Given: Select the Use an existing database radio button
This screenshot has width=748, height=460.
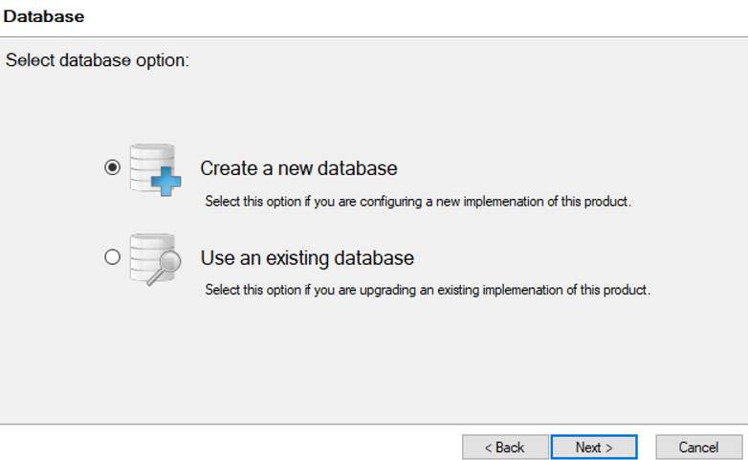Looking at the screenshot, I should click(x=113, y=256).
